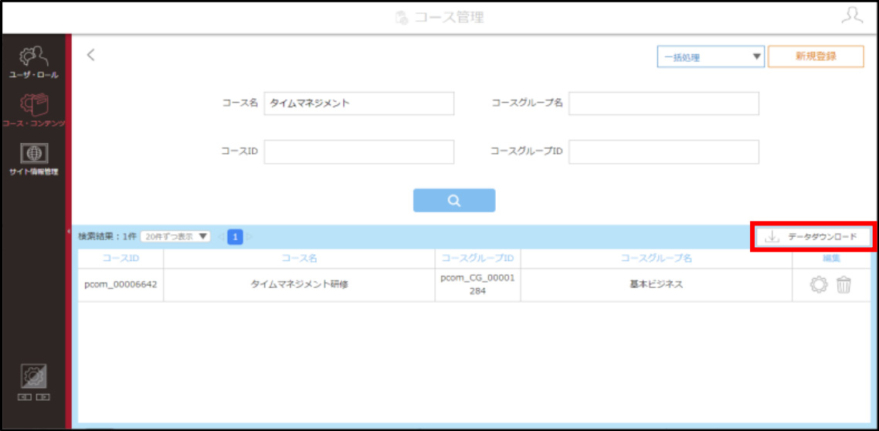Click the コースグループ名 input field
Image resolution: width=879 pixels, height=431 pixels.
tap(663, 104)
